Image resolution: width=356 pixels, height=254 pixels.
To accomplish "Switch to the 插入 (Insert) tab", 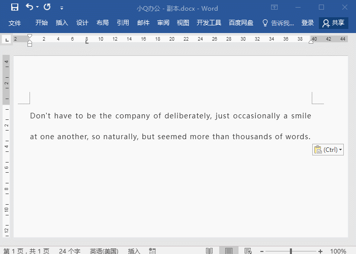I will [62, 23].
